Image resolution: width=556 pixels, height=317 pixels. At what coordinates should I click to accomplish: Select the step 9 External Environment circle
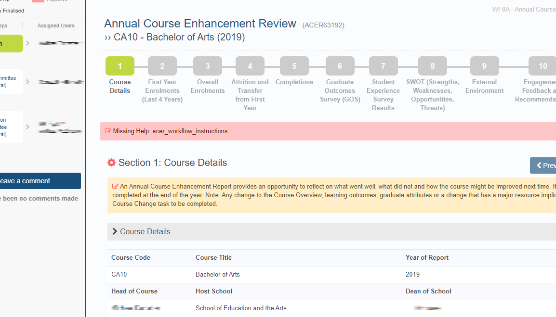point(484,66)
